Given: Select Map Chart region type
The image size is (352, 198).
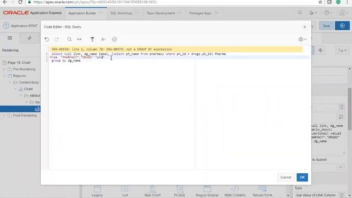Looking at the screenshot, I should pyautogui.click(x=152, y=191).
